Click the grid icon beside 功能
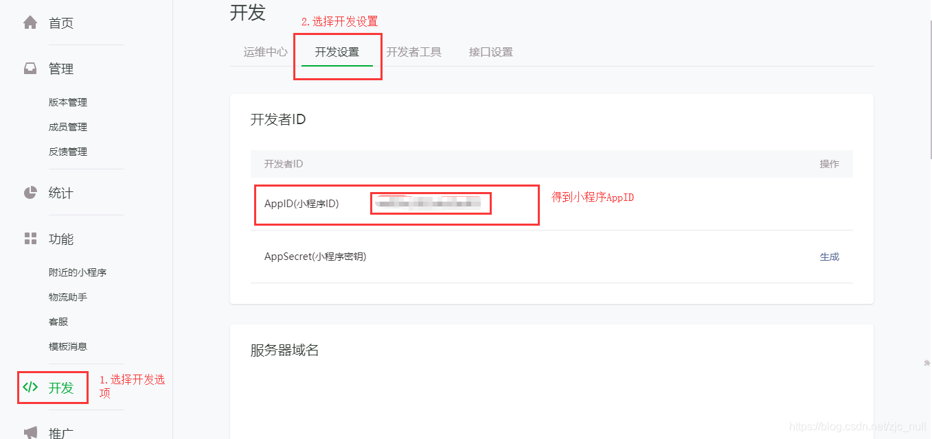The image size is (932, 439). [x=30, y=239]
